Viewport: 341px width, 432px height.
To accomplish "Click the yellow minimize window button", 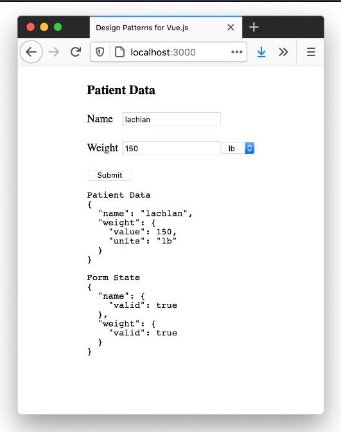I will [x=44, y=27].
